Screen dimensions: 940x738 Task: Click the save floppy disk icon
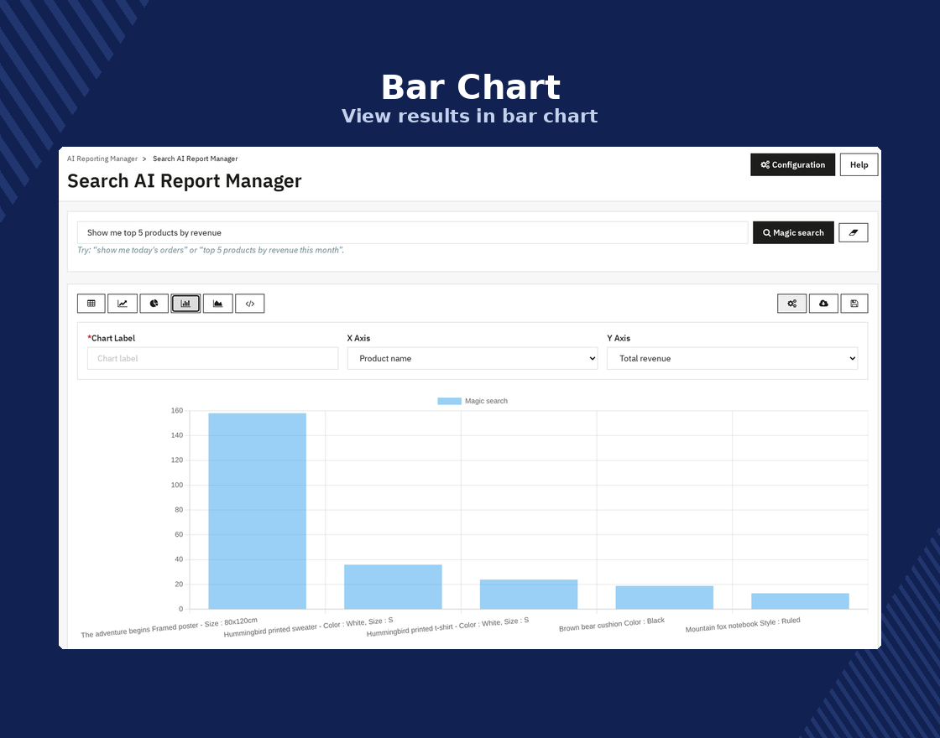[x=854, y=304]
